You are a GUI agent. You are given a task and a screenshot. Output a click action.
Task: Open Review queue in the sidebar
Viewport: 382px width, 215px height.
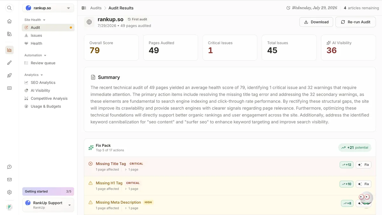pyautogui.click(x=48, y=63)
